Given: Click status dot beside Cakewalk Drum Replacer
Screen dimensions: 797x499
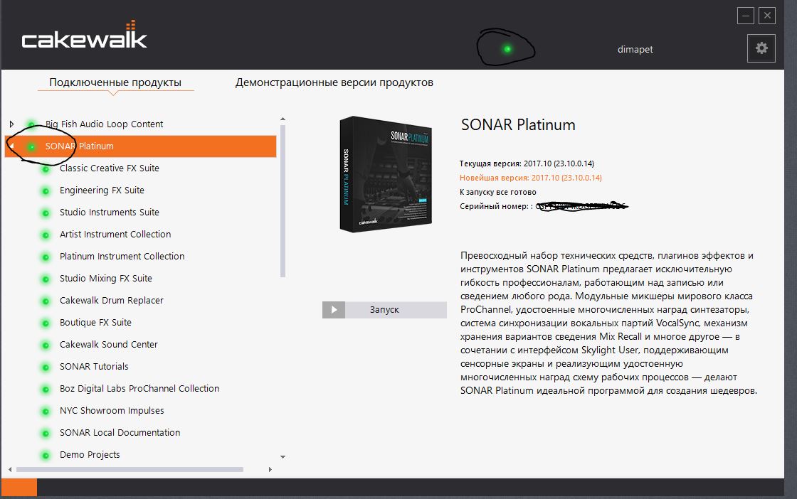Looking at the screenshot, I should tap(46, 301).
